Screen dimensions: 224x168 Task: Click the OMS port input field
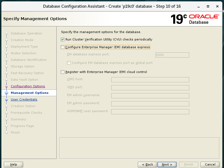[150, 88]
